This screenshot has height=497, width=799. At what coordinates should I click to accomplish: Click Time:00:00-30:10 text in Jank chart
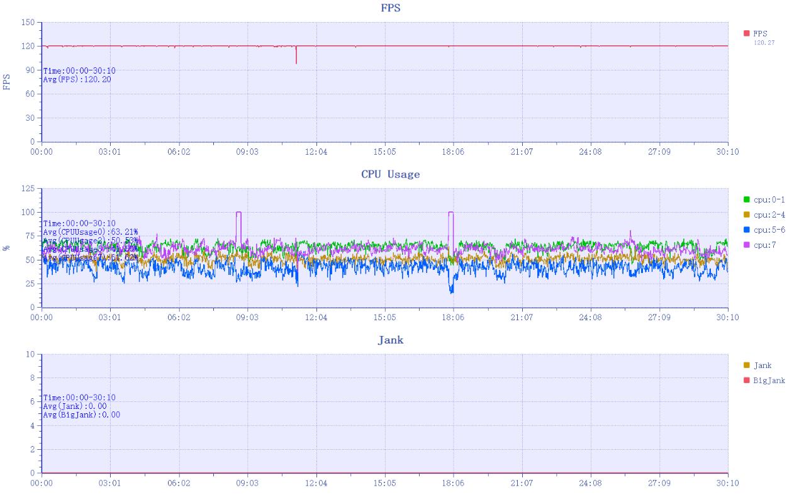click(79, 398)
